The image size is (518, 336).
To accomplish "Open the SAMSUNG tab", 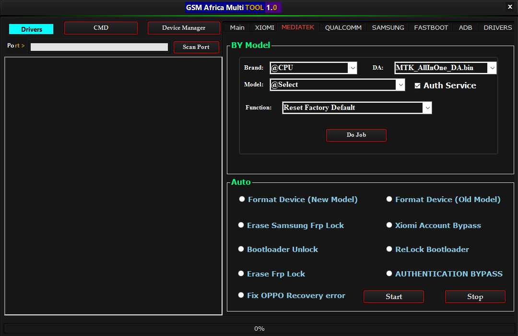I will pyautogui.click(x=388, y=27).
